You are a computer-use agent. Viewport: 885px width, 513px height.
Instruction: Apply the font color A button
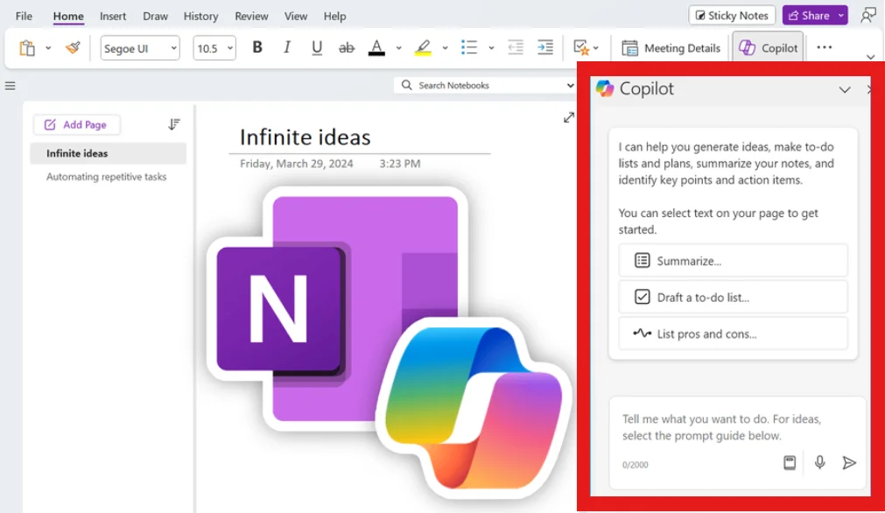(x=376, y=48)
